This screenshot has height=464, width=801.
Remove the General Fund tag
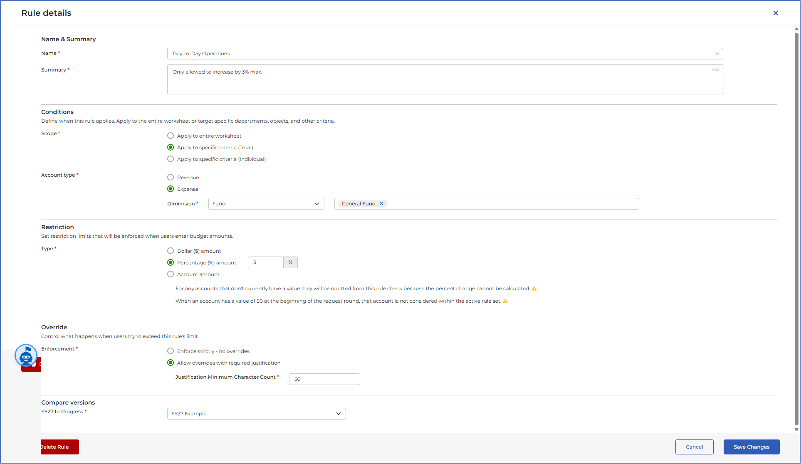point(381,204)
